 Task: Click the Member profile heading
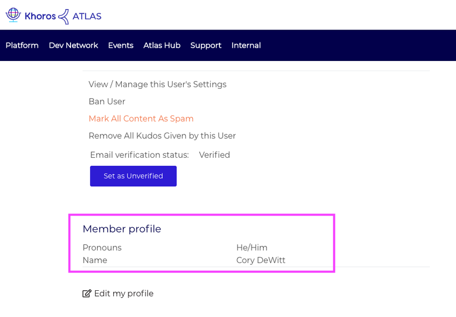tap(122, 229)
